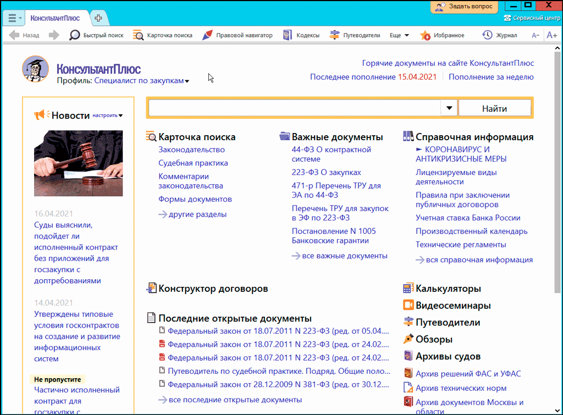Click the vertical scrollbar down arrow

(x=558, y=411)
